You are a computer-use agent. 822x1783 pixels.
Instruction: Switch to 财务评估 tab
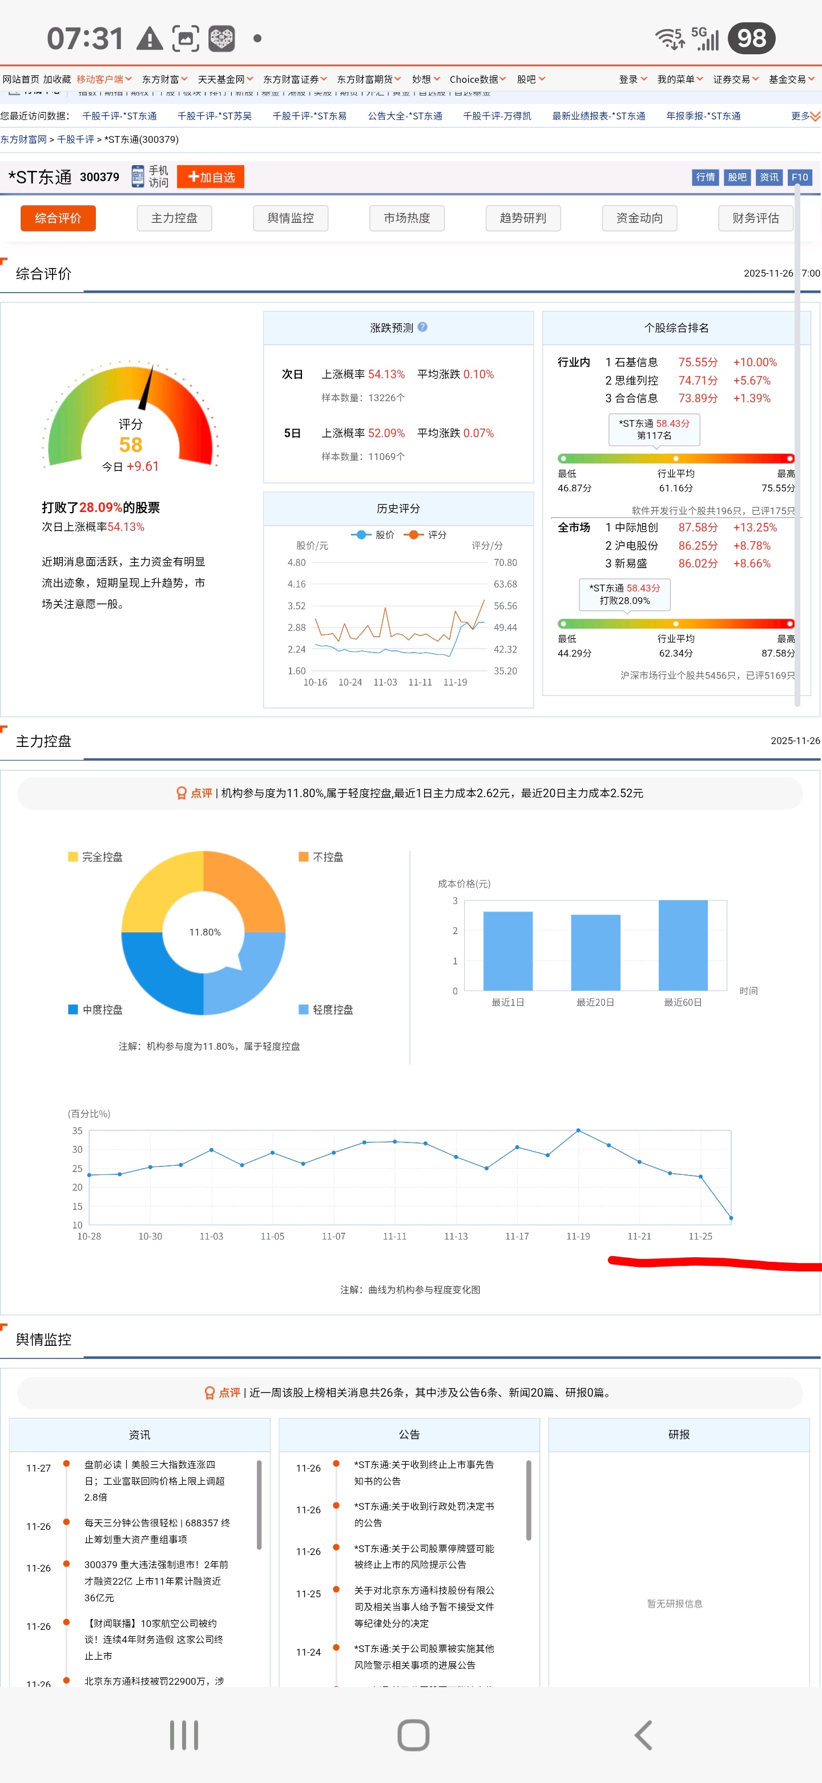click(x=756, y=218)
